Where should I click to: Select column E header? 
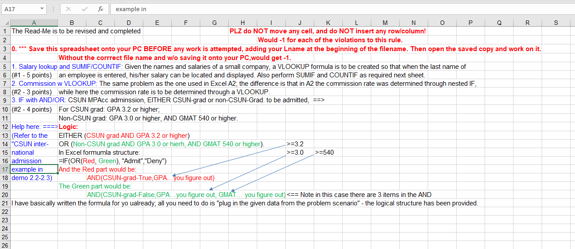pos(158,23)
